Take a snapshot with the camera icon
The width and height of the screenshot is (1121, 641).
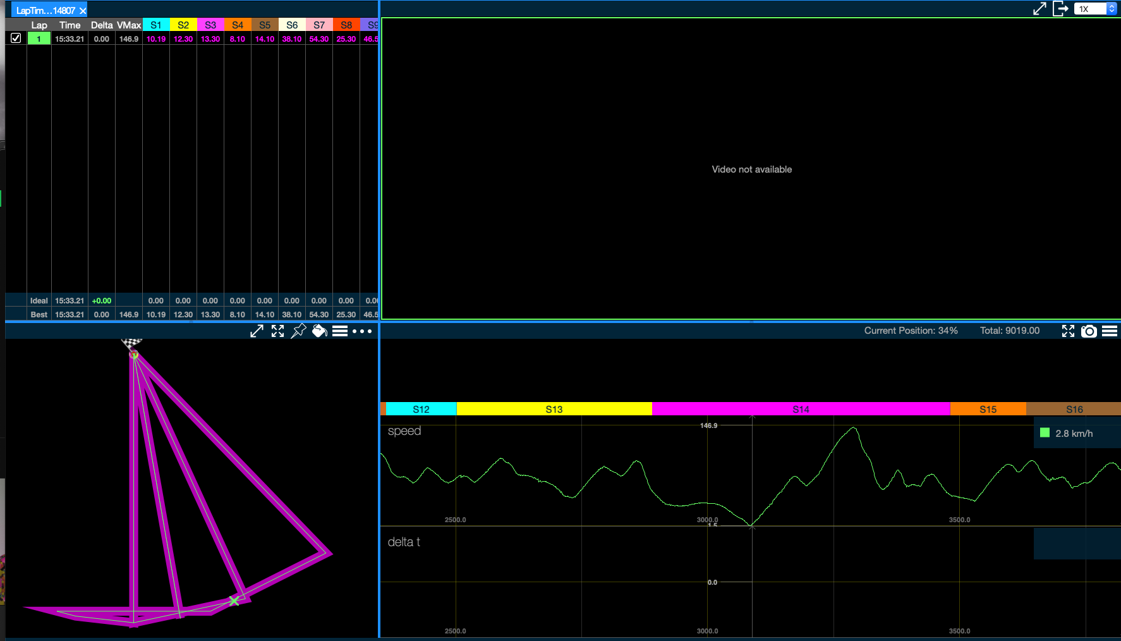point(1089,331)
